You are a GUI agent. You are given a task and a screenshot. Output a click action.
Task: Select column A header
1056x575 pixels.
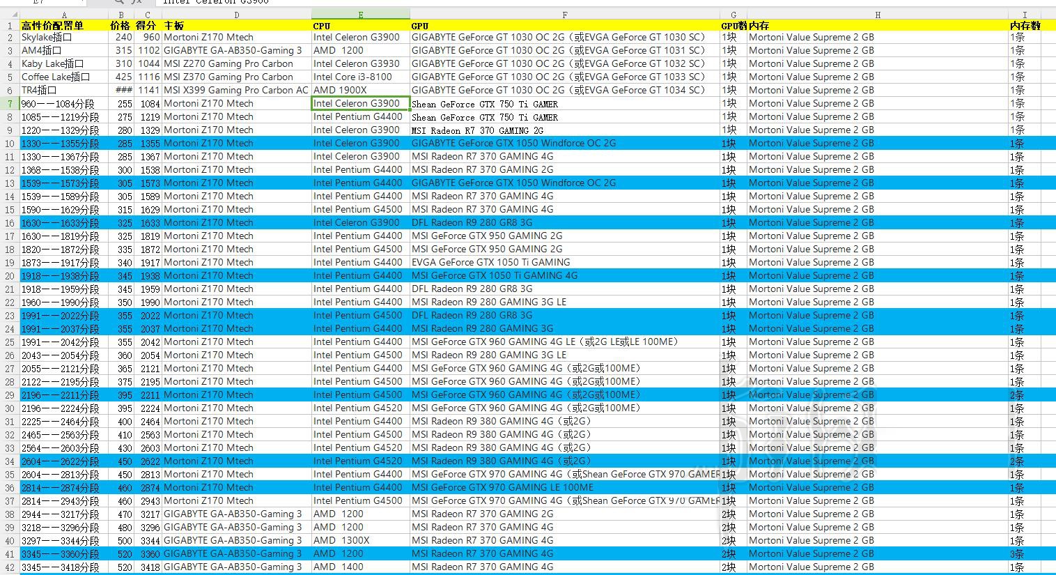tap(64, 15)
